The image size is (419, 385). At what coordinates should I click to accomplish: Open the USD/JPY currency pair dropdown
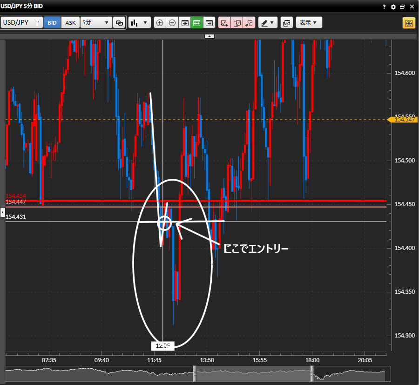tap(22, 23)
